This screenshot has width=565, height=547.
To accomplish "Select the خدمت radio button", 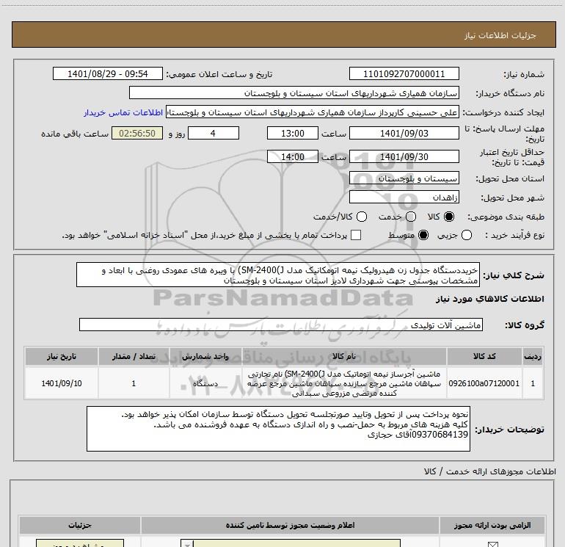I will (x=411, y=217).
